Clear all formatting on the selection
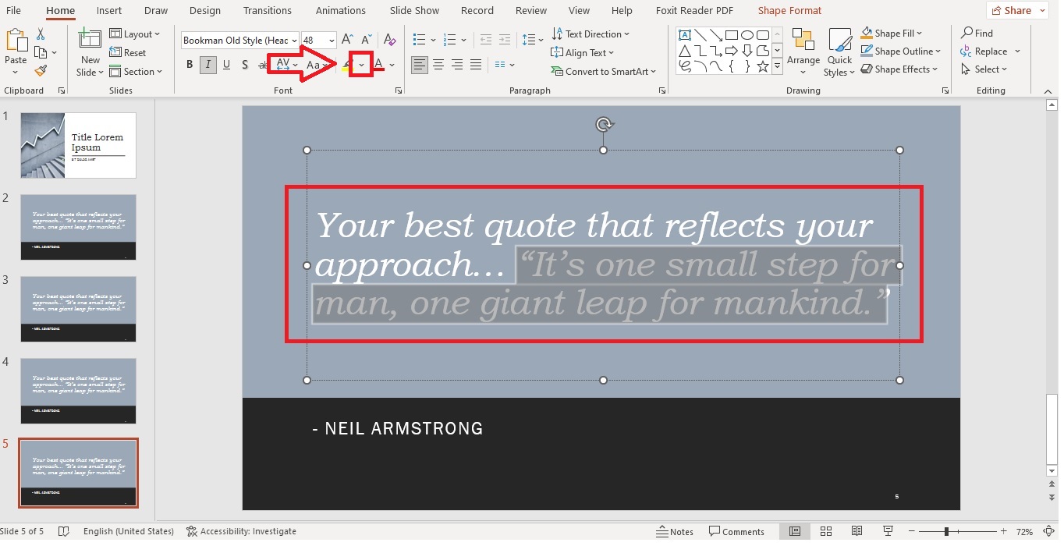 pyautogui.click(x=389, y=39)
